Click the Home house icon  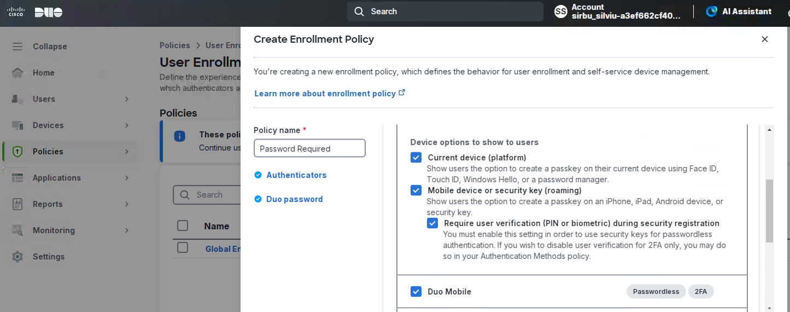tap(17, 73)
